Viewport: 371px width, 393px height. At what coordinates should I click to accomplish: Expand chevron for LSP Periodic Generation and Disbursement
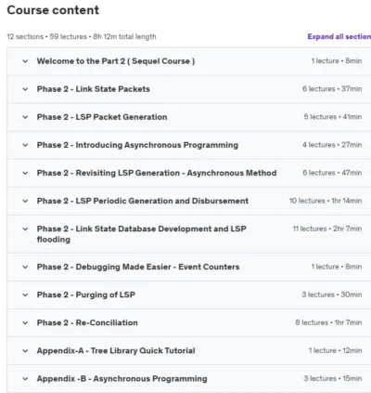(x=25, y=201)
